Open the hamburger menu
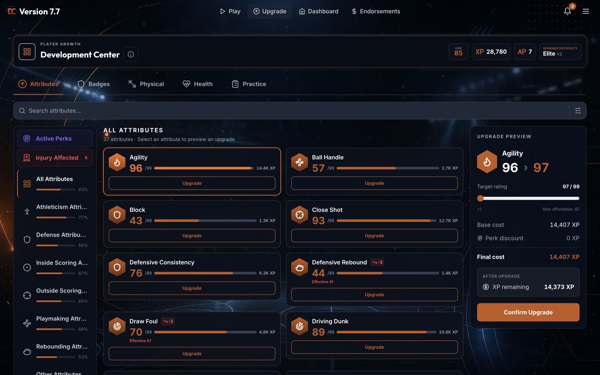 (586, 11)
